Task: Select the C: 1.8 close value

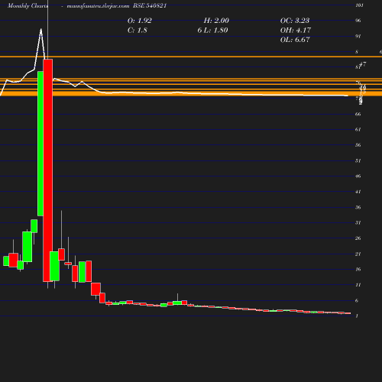Action: (138, 31)
